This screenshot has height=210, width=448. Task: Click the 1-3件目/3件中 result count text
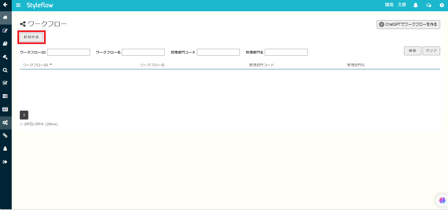pyautogui.click(x=39, y=124)
